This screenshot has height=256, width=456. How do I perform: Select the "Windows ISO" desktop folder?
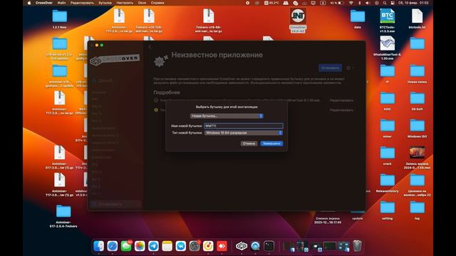(417, 128)
